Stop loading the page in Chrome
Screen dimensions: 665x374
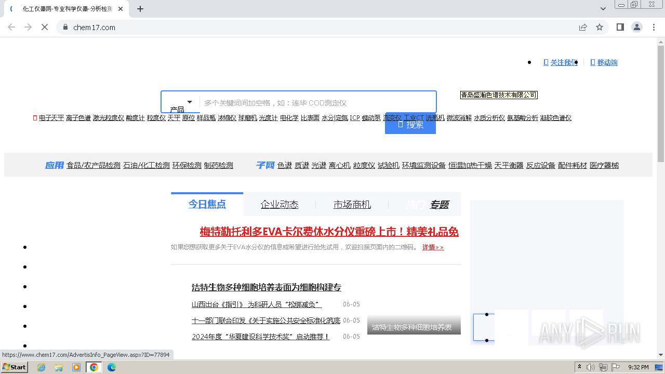[45, 27]
